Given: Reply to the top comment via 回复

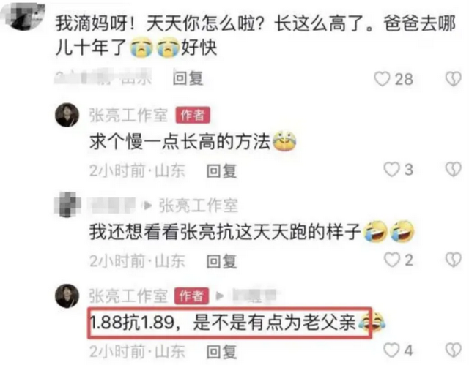Looking at the screenshot, I should pos(188,79).
